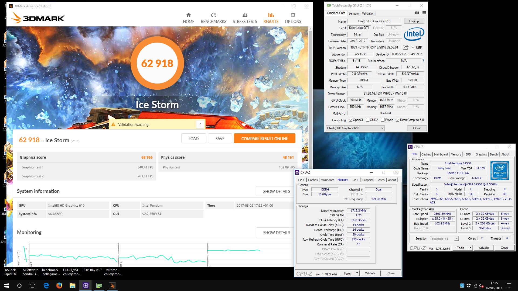This screenshot has width=518, height=291.
Task: Switch to GPU-Z via its taskbar icon
Action: (99, 286)
